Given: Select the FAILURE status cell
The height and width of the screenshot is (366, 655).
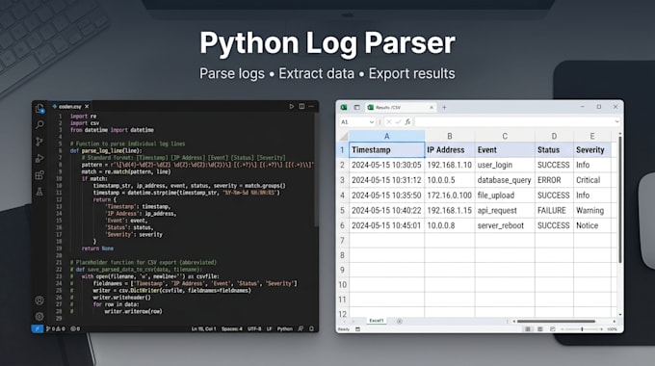Looking at the screenshot, I should [554, 210].
